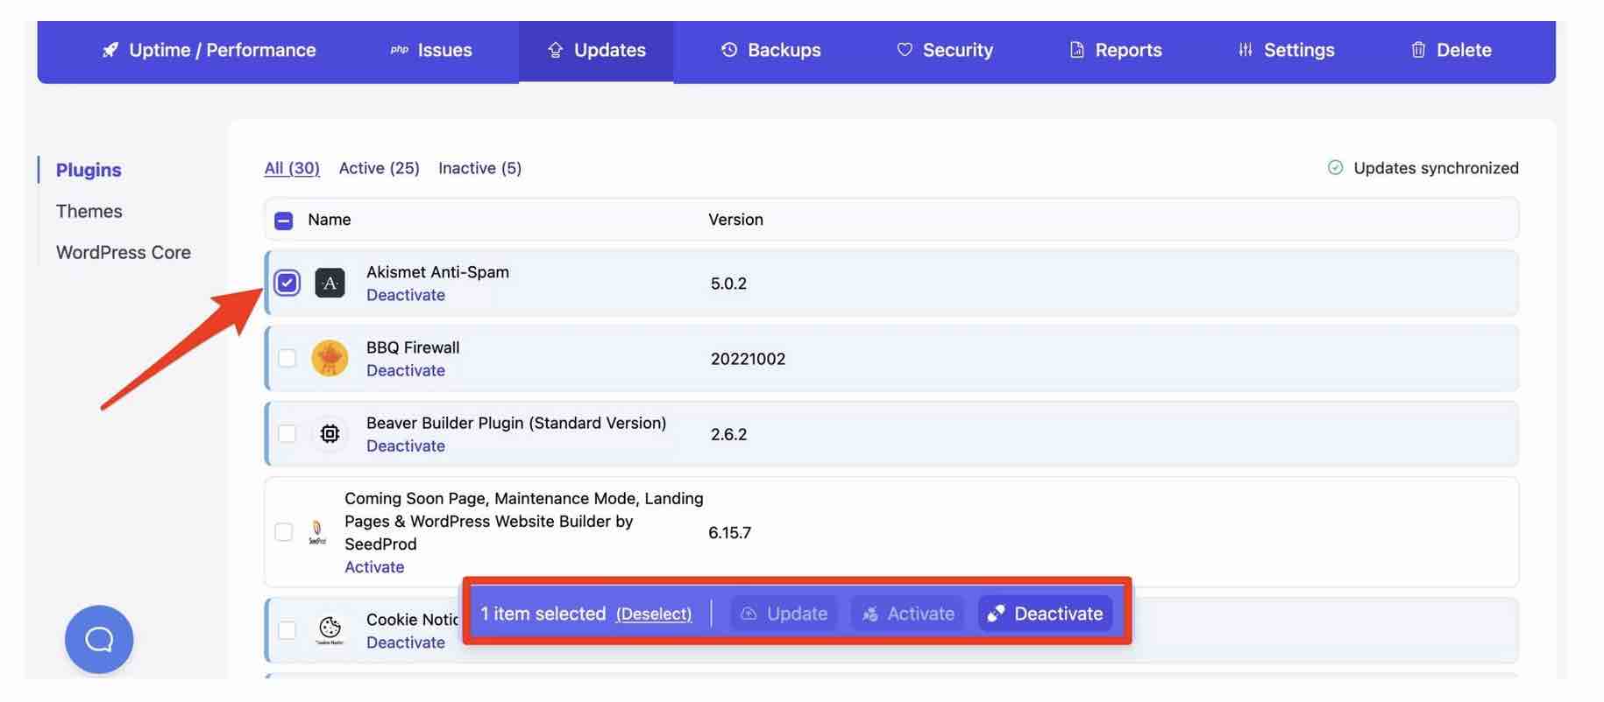Image resolution: width=1604 pixels, height=702 pixels.
Task: Click the '1 item selected' label
Action: [543, 614]
